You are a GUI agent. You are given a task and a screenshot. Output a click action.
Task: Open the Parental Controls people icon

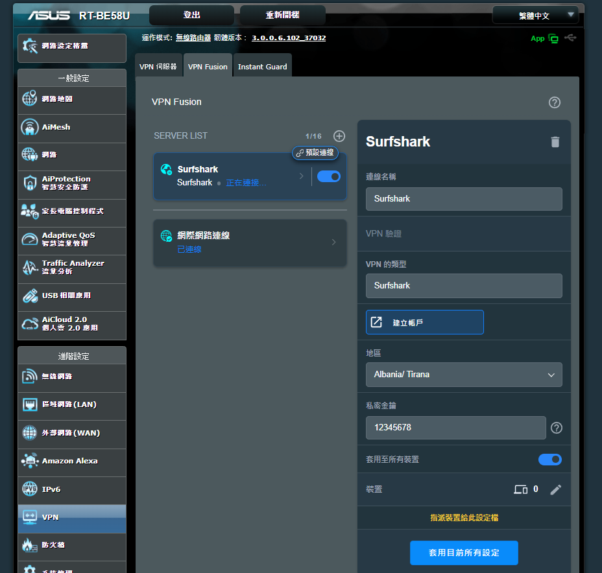30,211
